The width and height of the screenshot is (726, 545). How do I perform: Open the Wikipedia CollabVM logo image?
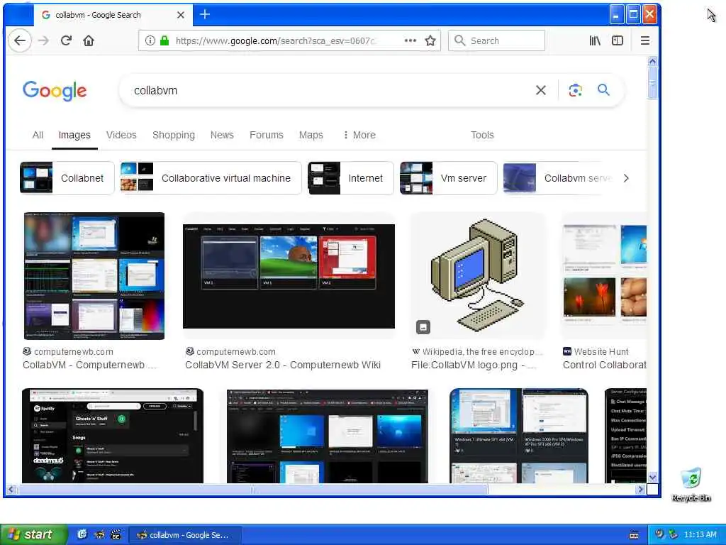click(477, 276)
